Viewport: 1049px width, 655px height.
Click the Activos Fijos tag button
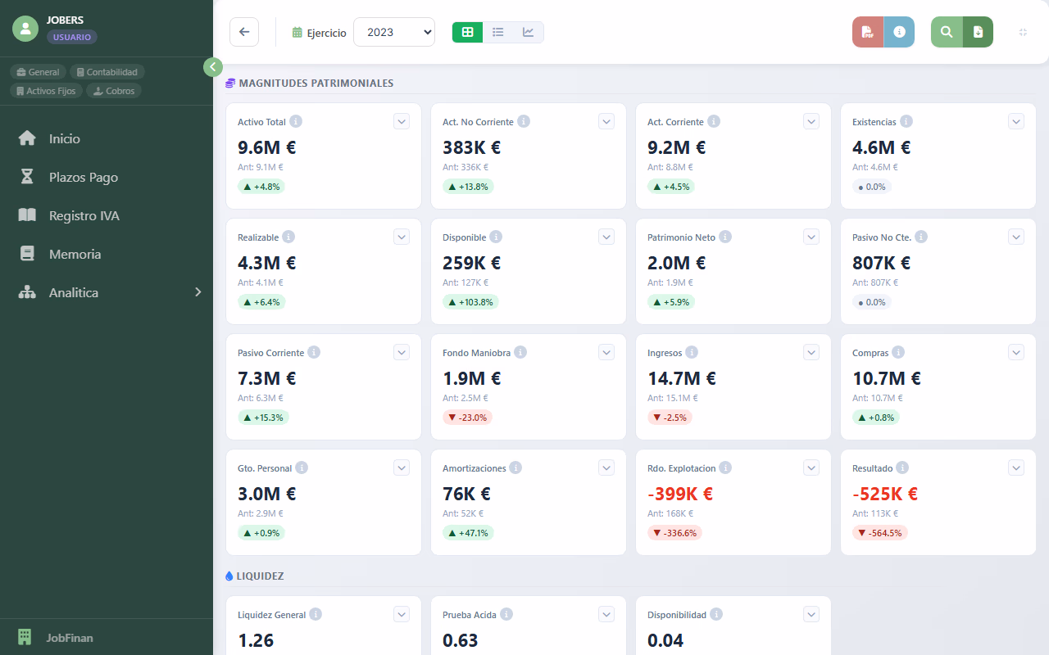pyautogui.click(x=46, y=91)
